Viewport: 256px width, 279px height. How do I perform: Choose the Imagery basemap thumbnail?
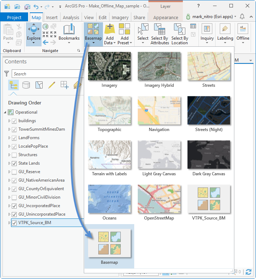pyautogui.click(x=109, y=66)
